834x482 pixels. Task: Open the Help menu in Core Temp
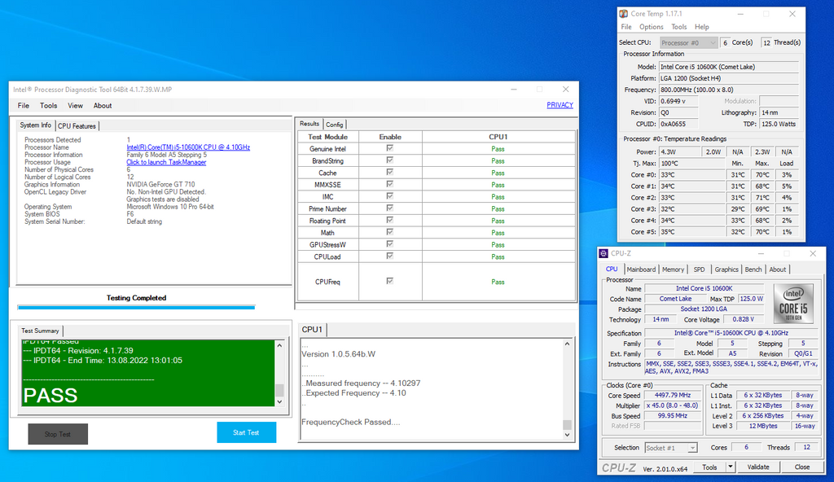701,27
